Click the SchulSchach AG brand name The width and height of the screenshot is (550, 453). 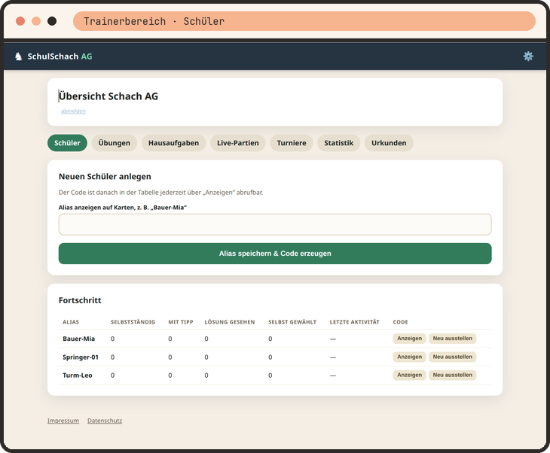pos(60,56)
